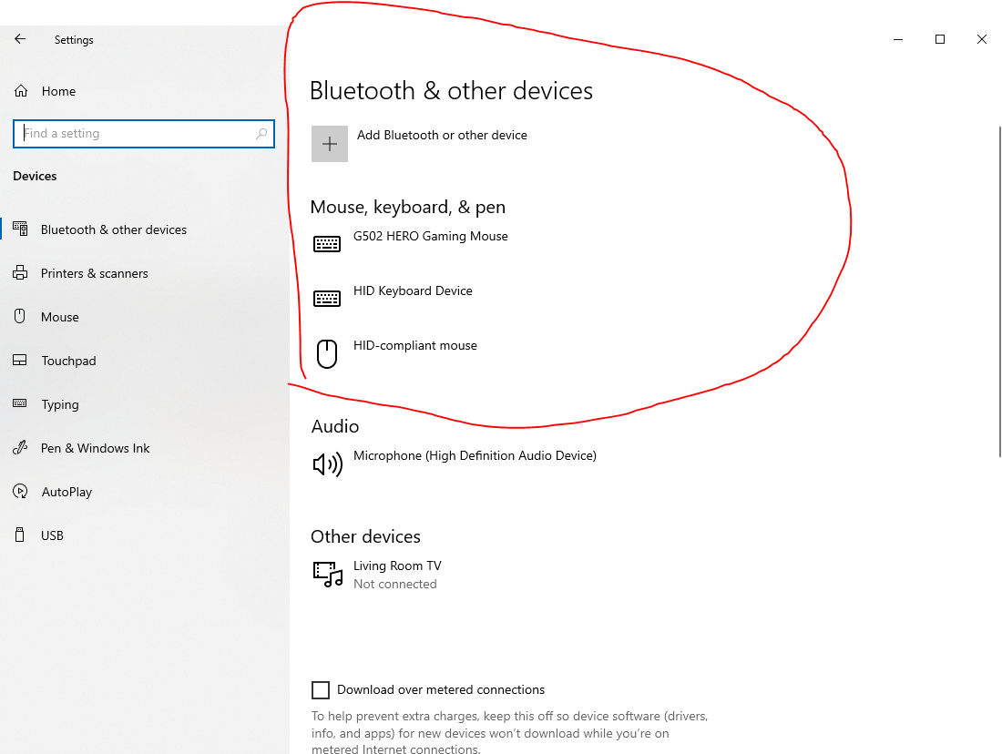Viewport: 1002px width, 754px height.
Task: Open Printers & scanners settings
Action: pos(95,273)
